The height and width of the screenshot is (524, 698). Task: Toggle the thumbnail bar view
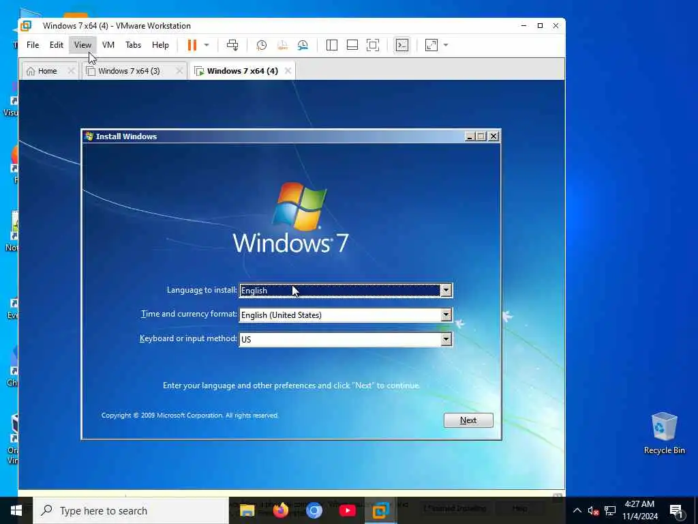[352, 45]
